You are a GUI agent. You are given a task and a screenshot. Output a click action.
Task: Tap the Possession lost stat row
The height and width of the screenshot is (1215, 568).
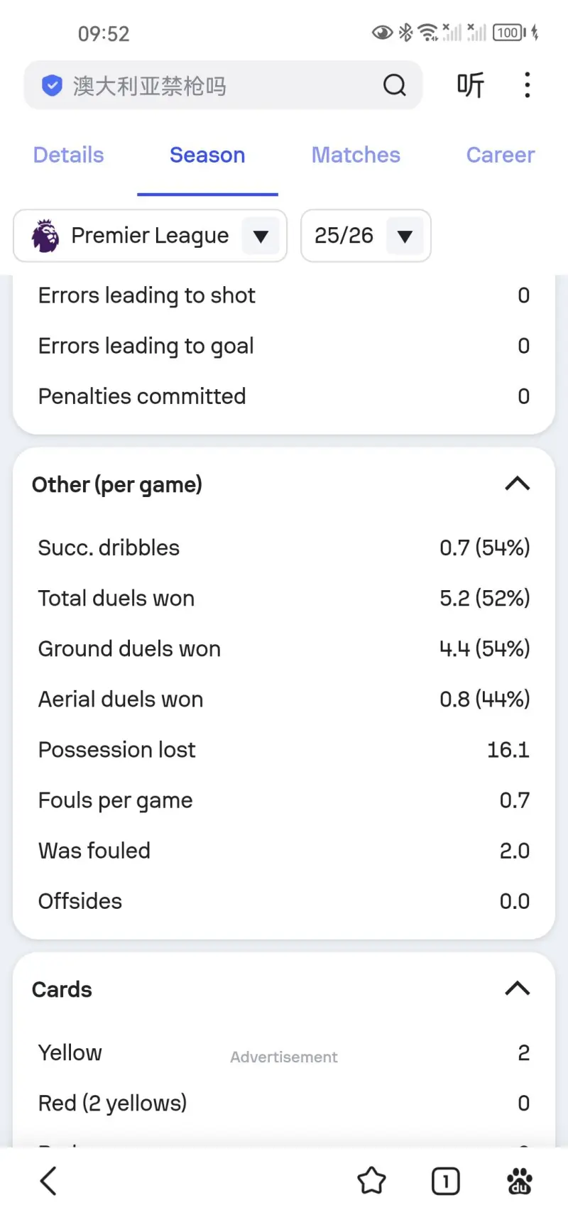pos(284,750)
